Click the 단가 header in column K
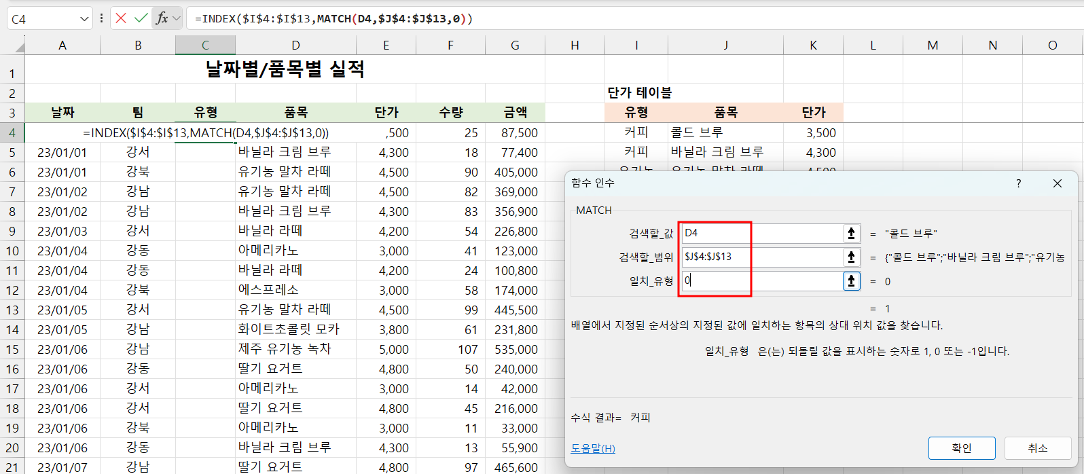The image size is (1084, 474). (x=813, y=113)
